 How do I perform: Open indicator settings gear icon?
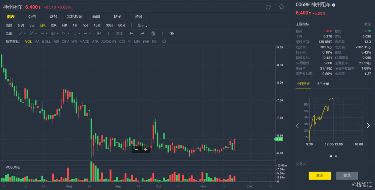click(164, 41)
